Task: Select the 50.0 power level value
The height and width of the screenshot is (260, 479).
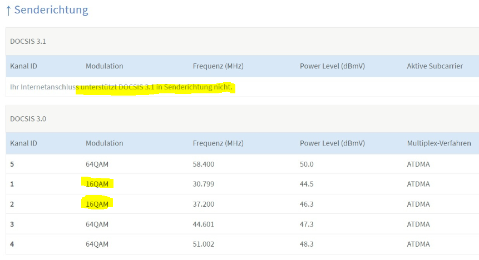Action: [307, 164]
